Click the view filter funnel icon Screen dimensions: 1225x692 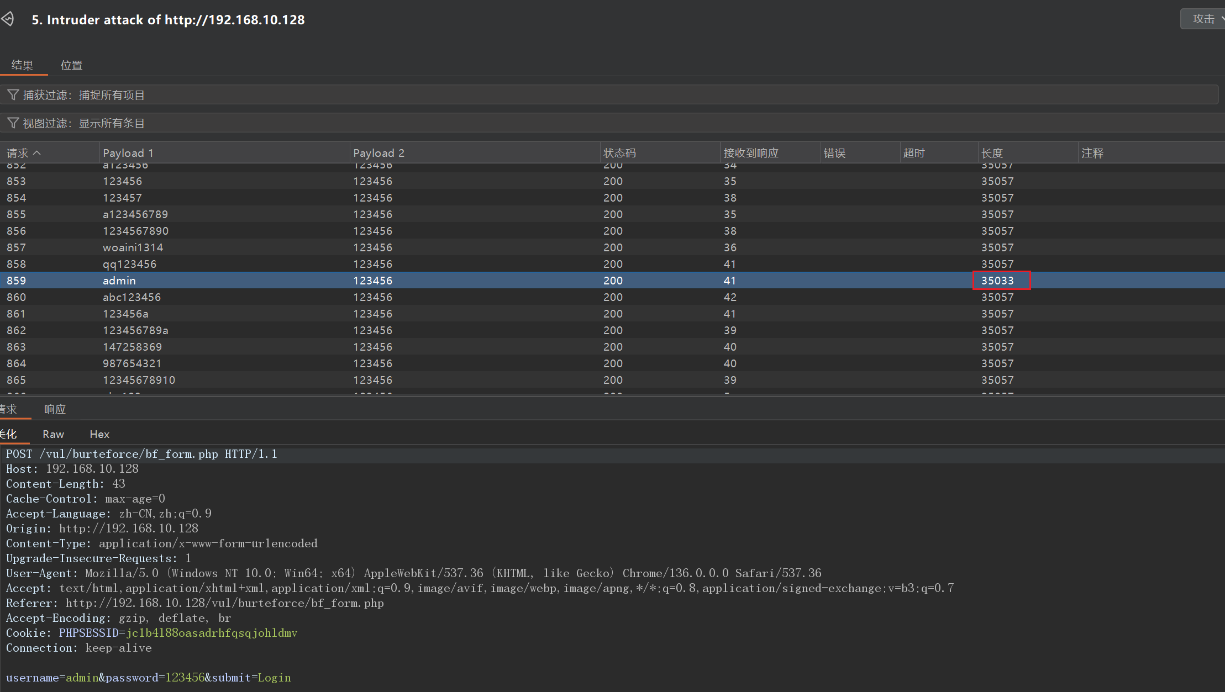pos(13,123)
